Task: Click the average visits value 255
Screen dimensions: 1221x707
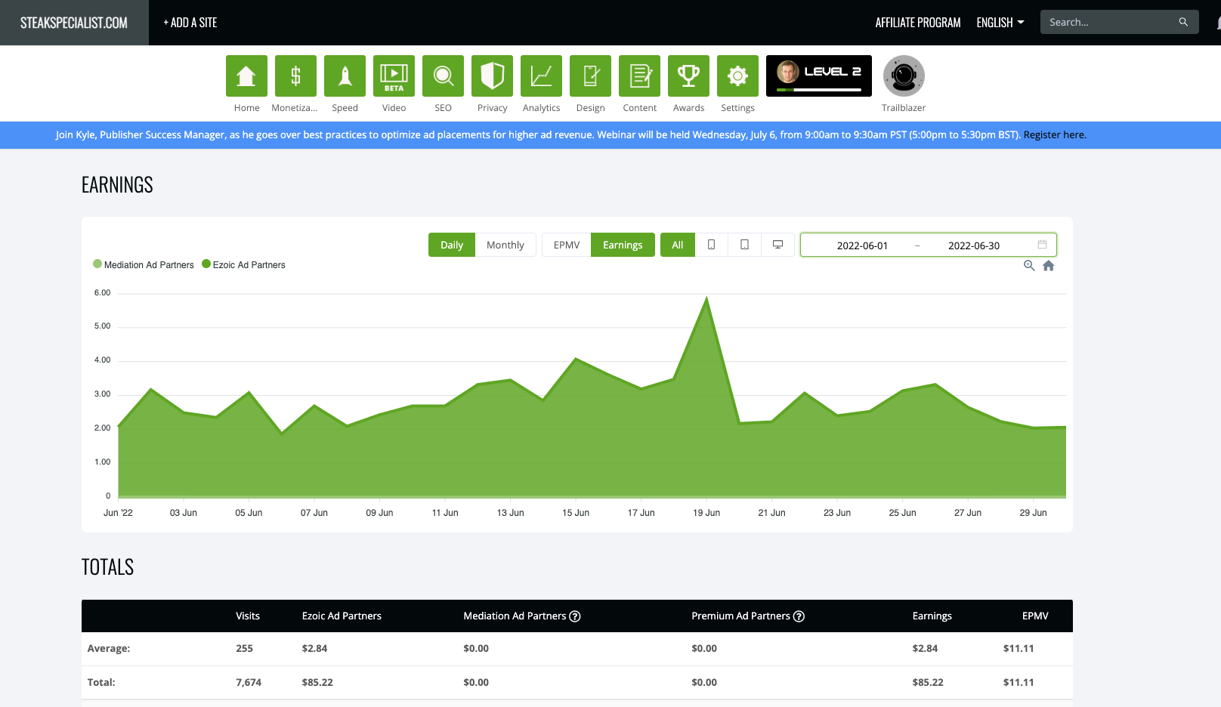Action: [x=244, y=648]
